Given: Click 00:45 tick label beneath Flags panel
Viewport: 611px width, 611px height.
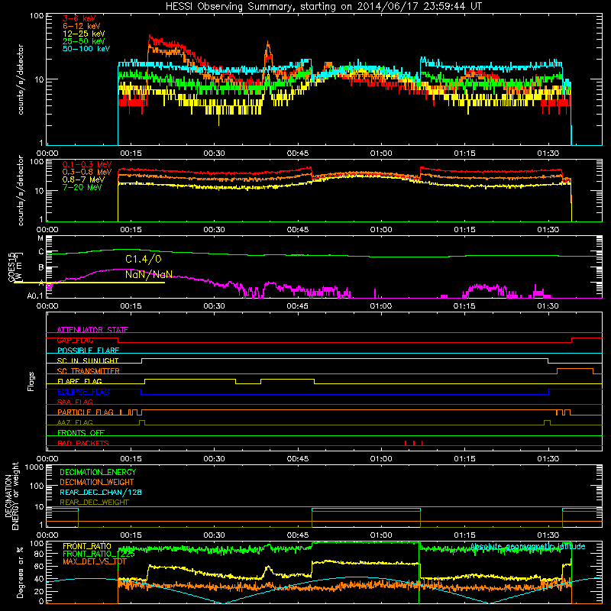Looking at the screenshot, I should pyautogui.click(x=297, y=459).
